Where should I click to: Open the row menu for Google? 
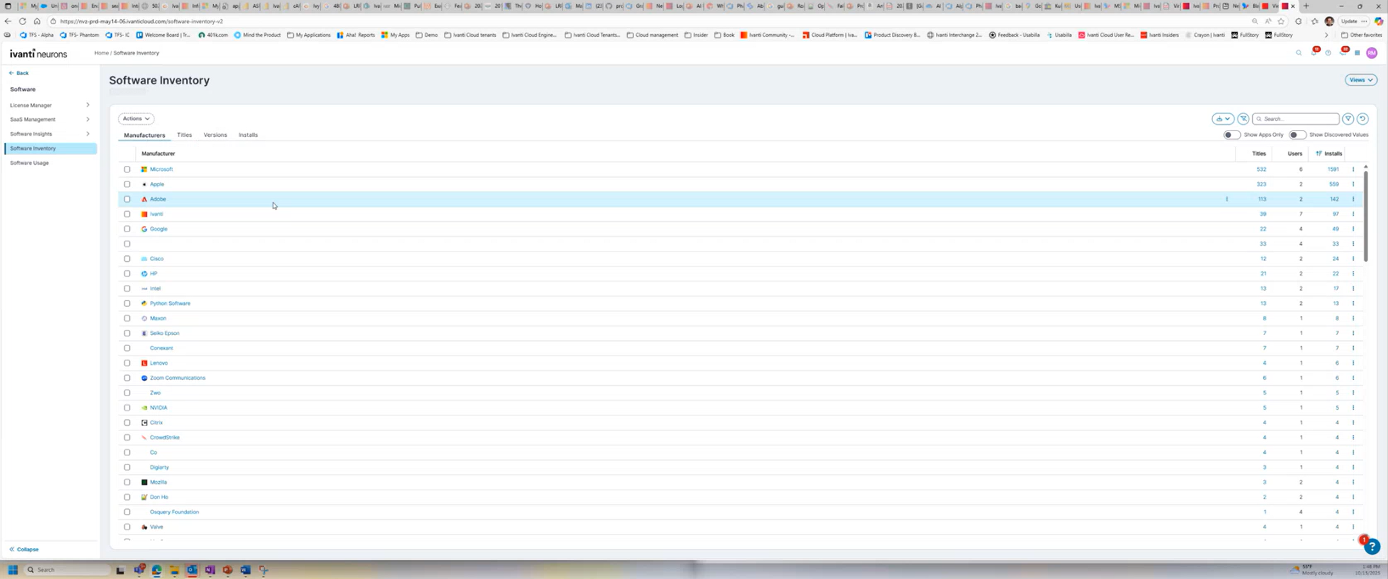click(x=1353, y=229)
